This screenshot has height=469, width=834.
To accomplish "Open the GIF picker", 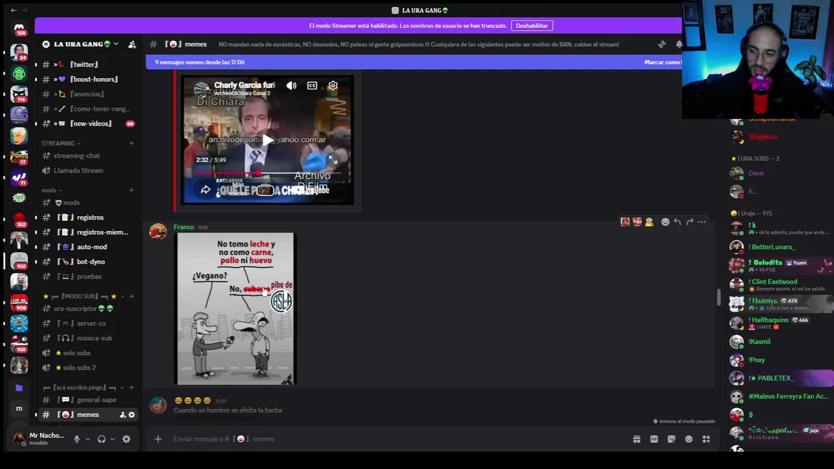I will pos(654,439).
